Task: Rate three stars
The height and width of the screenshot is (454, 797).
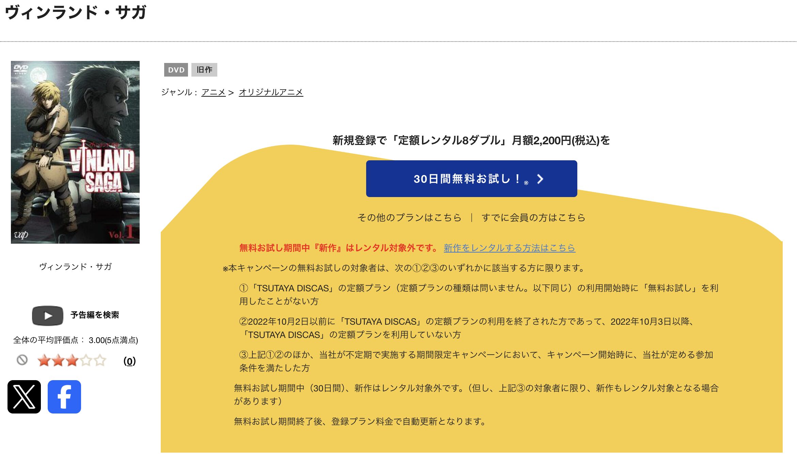Action: (72, 360)
